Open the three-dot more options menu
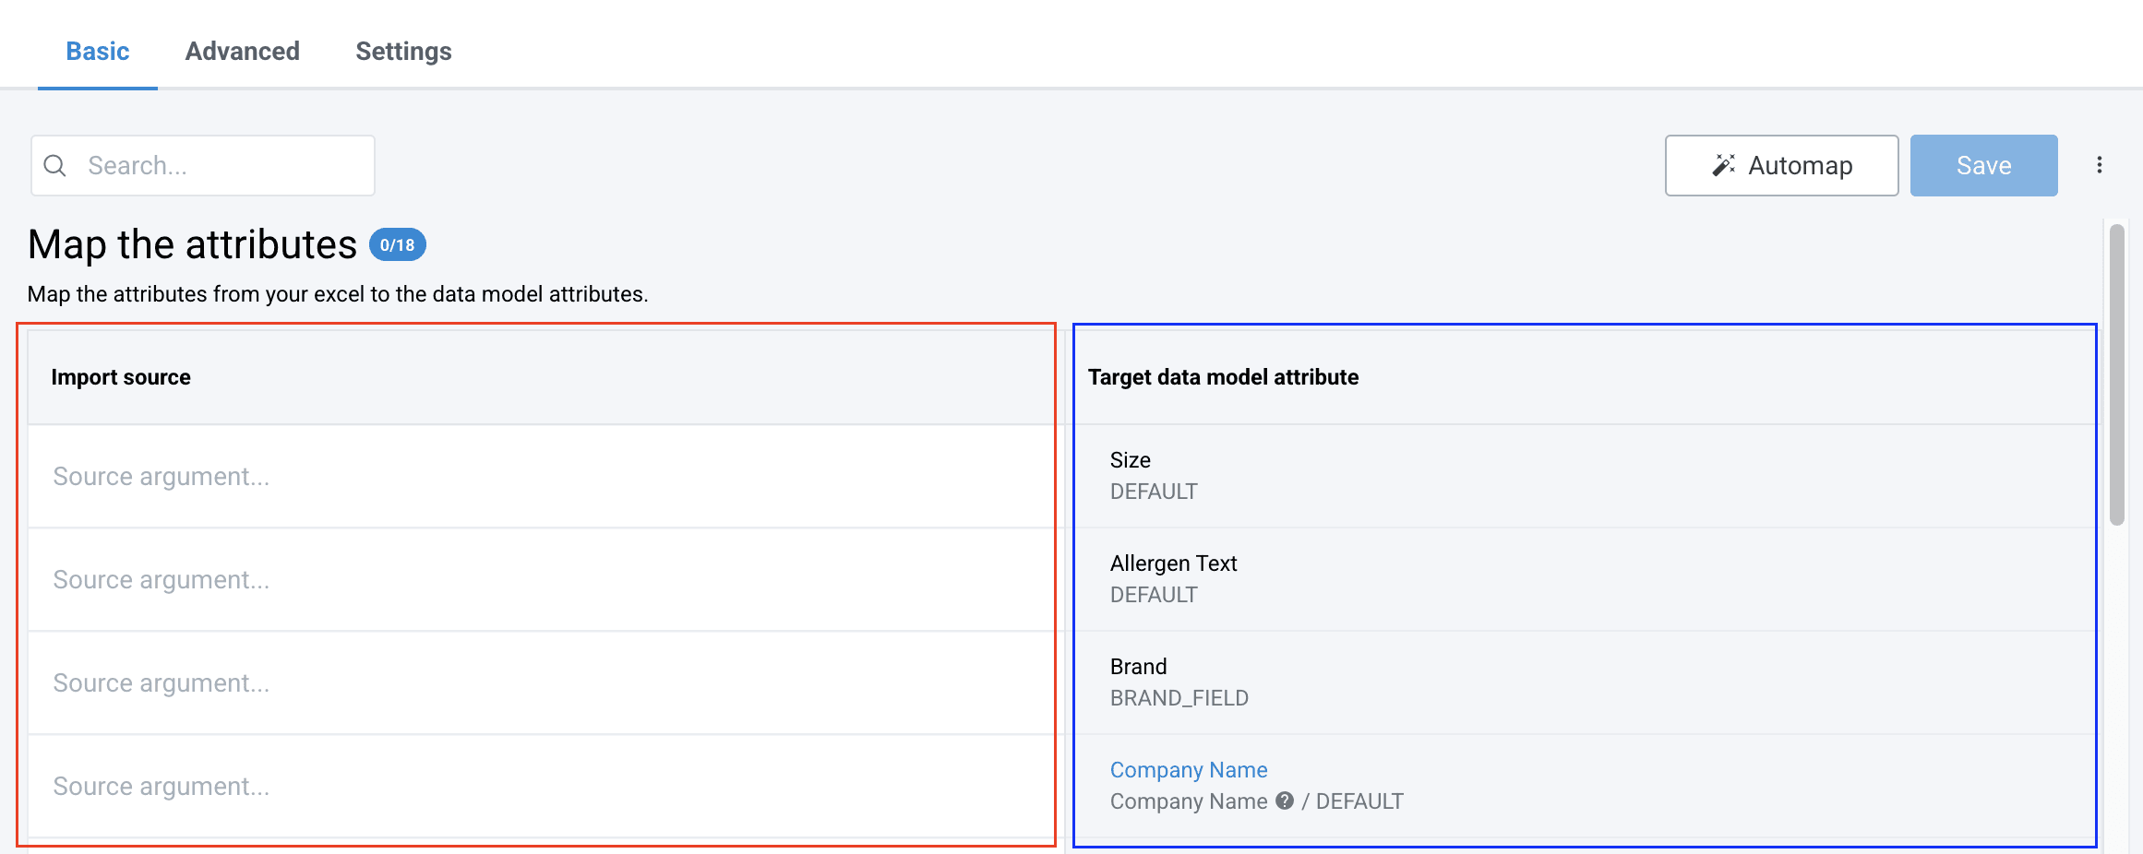This screenshot has width=2143, height=854. [2099, 165]
